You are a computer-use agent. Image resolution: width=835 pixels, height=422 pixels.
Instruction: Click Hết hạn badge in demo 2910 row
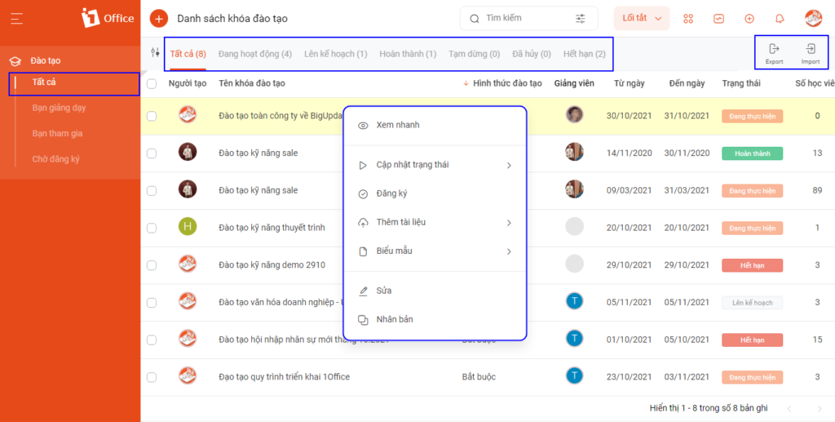(x=752, y=265)
